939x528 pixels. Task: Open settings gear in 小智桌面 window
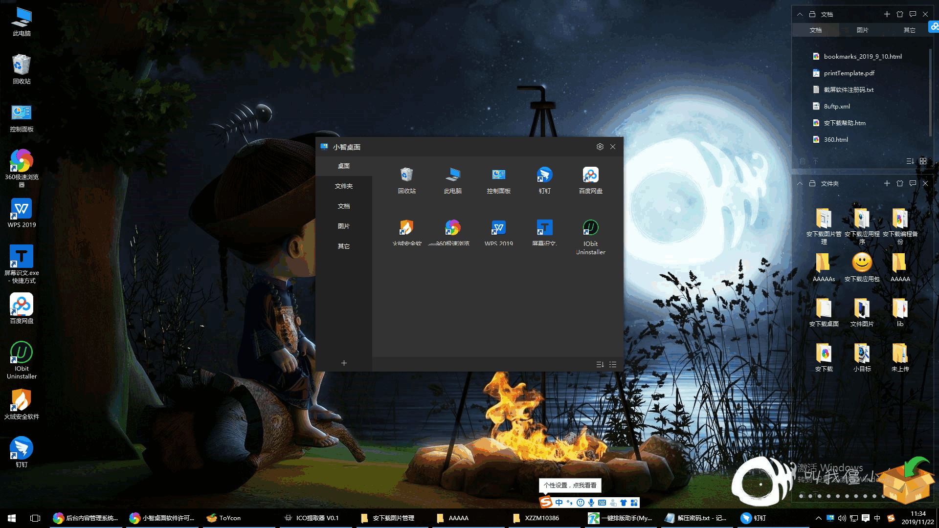pyautogui.click(x=600, y=147)
